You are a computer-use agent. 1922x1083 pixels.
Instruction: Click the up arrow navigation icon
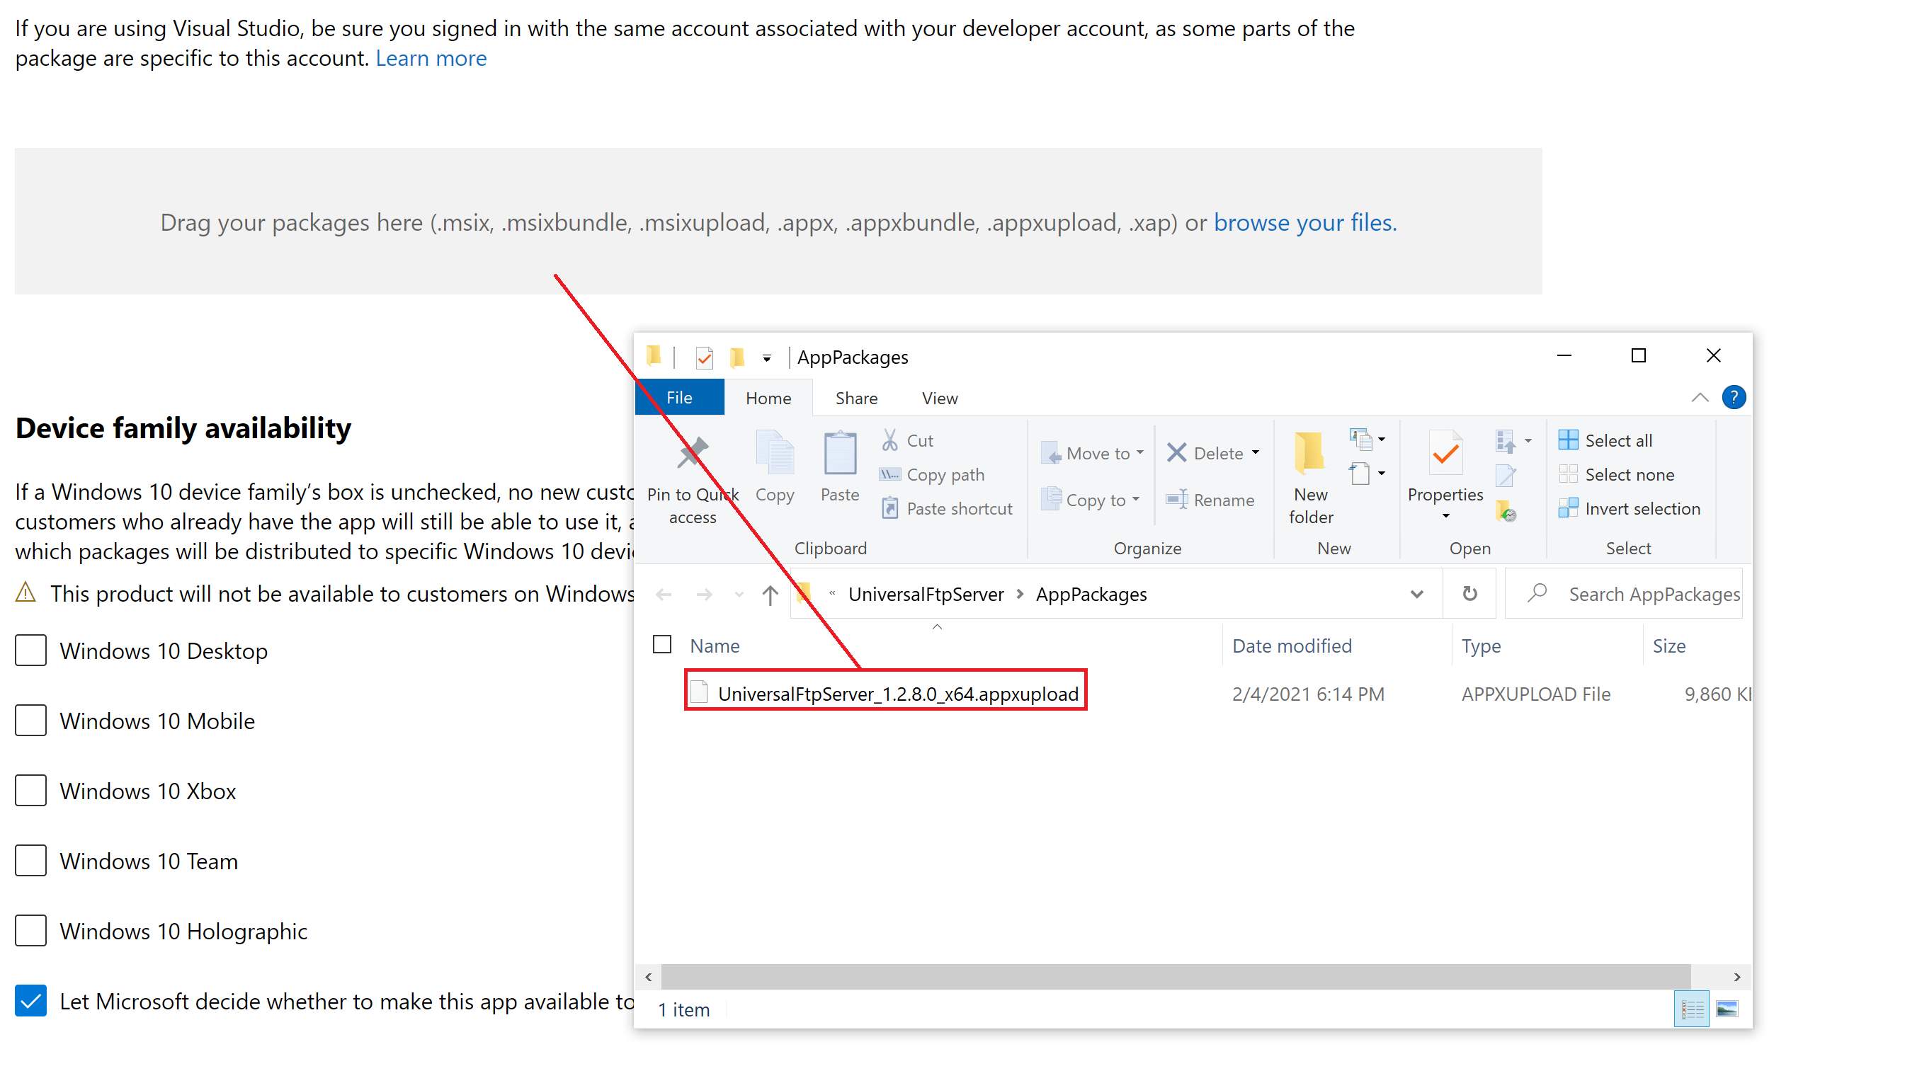[x=770, y=595]
